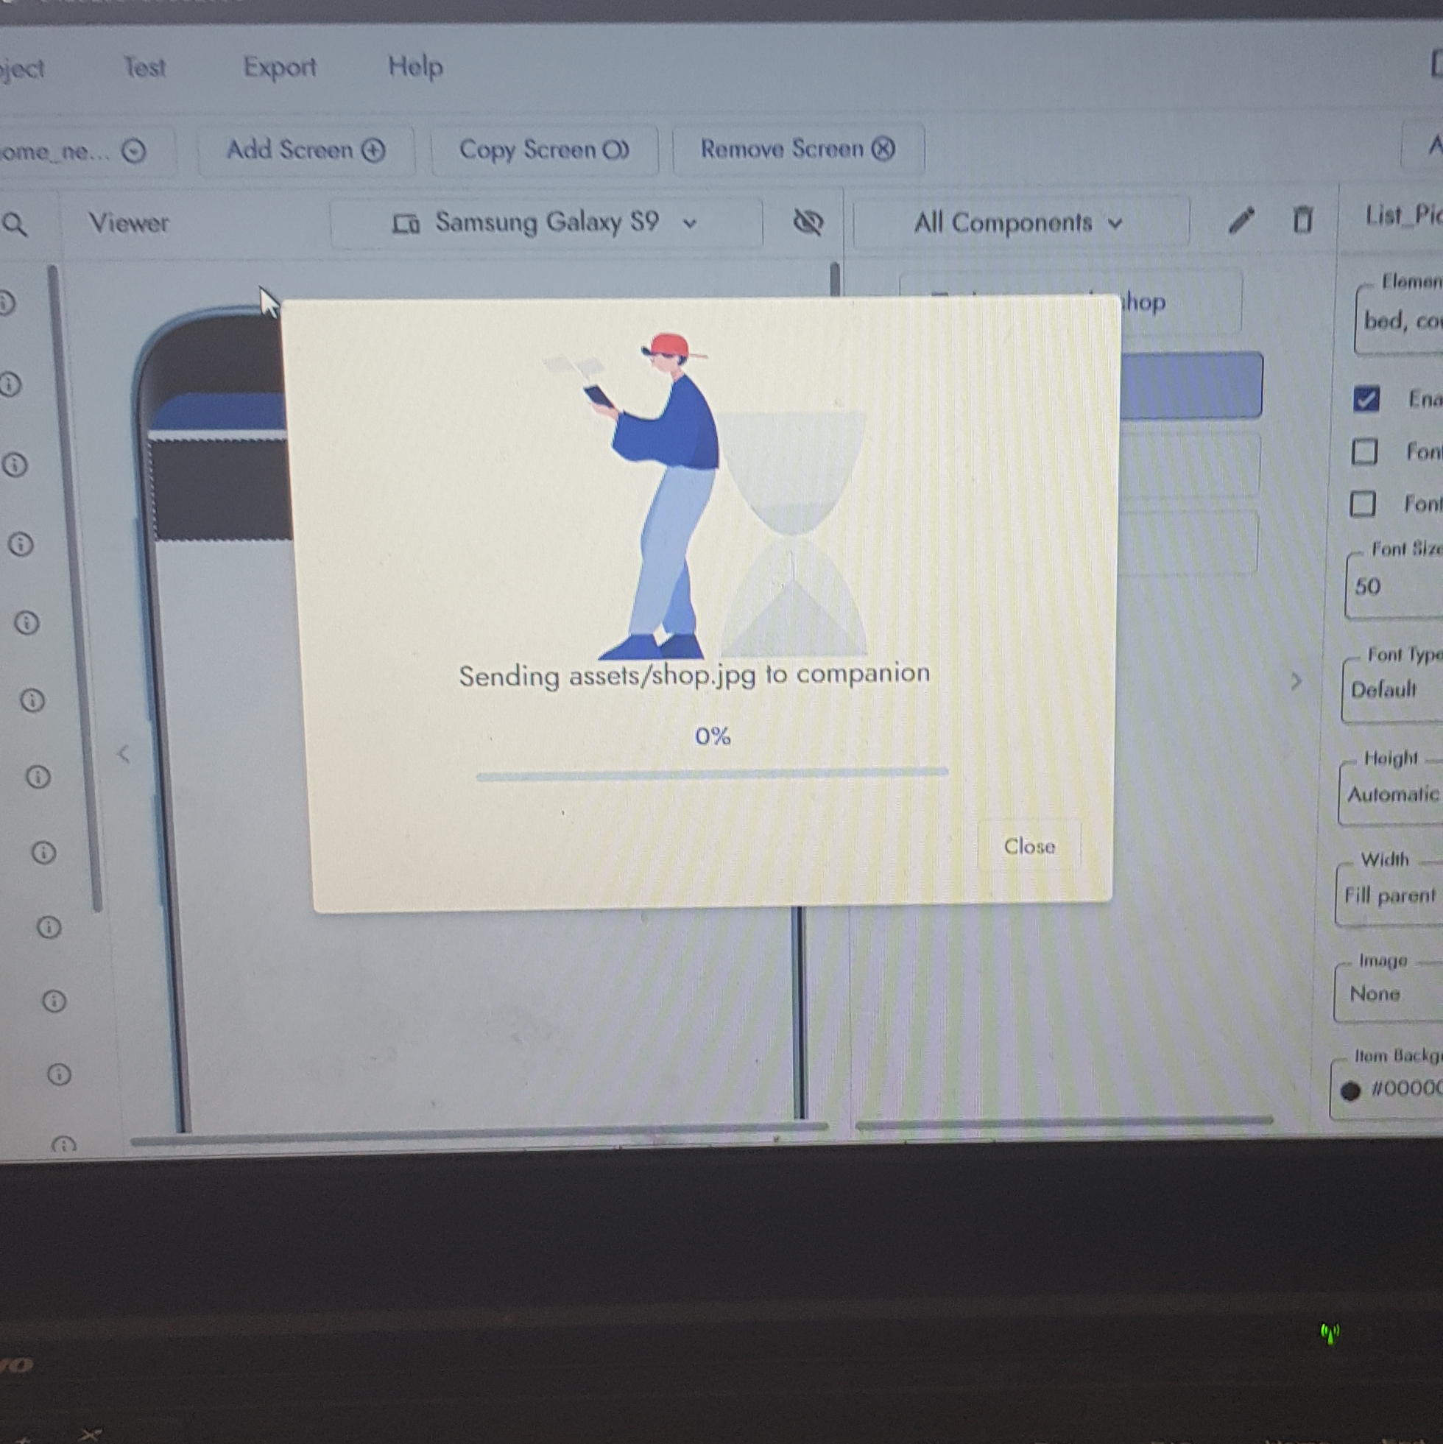Image resolution: width=1443 pixels, height=1444 pixels.
Task: Uncheck the checked Ena... checkbox
Action: point(1366,398)
